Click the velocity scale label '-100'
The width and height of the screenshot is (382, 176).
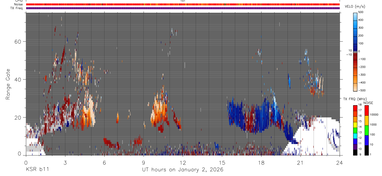click(362, 59)
